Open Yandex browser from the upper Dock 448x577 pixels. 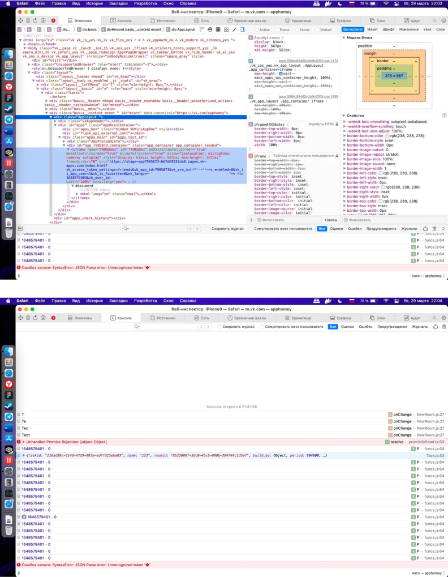click(x=9, y=87)
